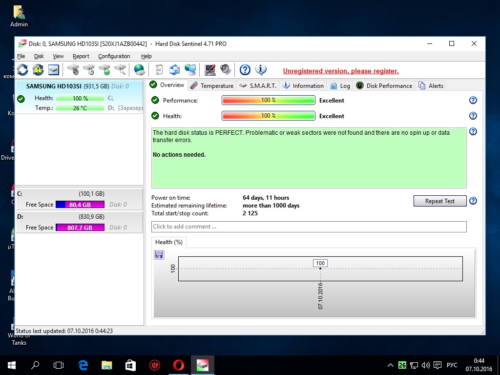Save the health graph using the floppy icon
Screen dimensions: 500x375
pyautogui.click(x=159, y=254)
